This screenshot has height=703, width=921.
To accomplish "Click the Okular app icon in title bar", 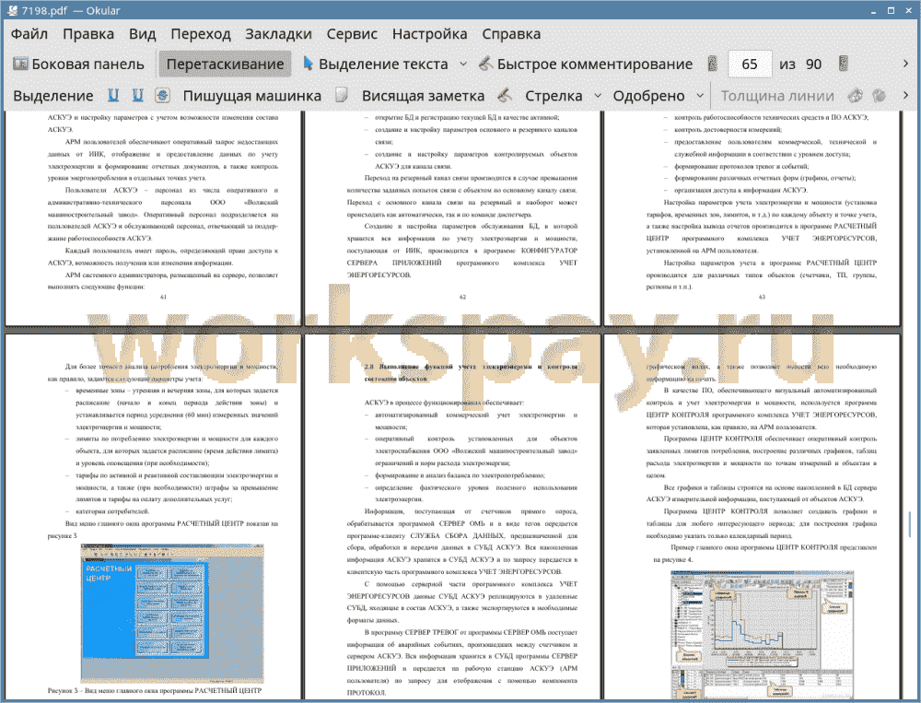I will pyautogui.click(x=13, y=10).
